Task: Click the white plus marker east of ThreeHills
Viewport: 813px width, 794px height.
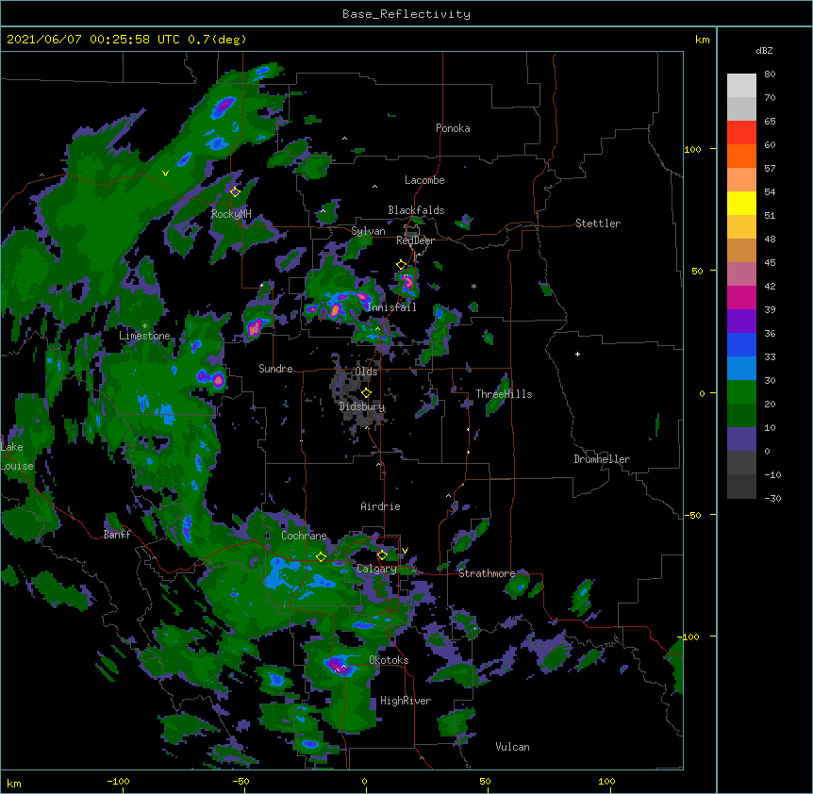Action: pos(577,354)
